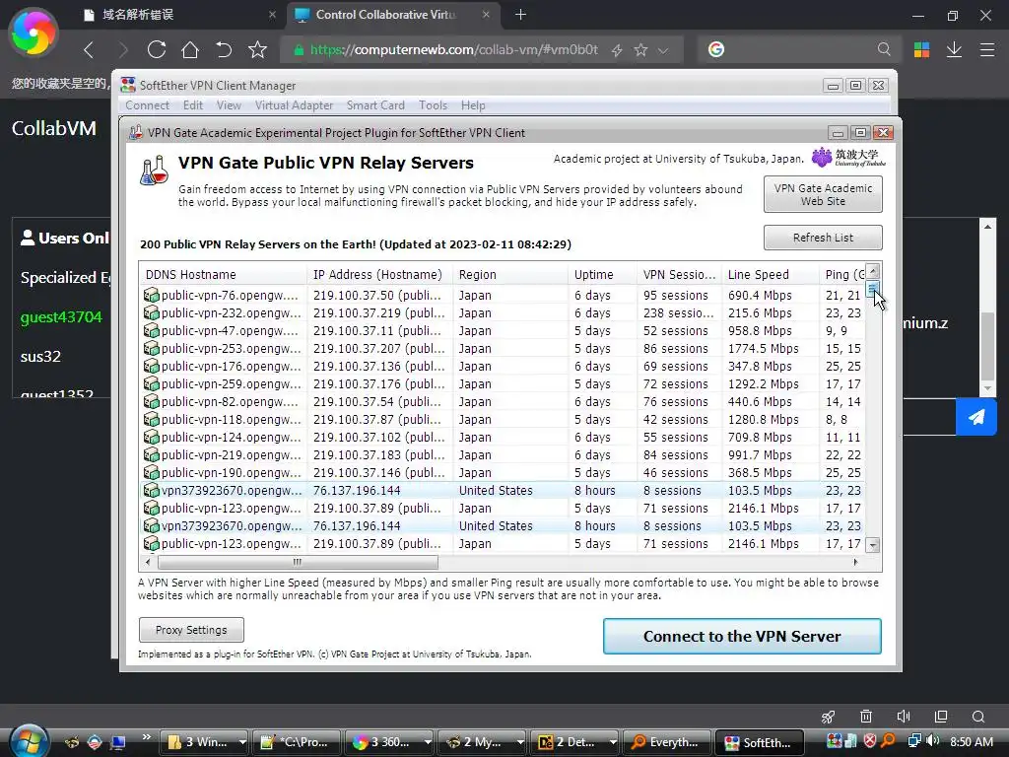Expand the 3 Win... taskbar group dropdown
Screen dimensions: 1009x757
(x=242, y=742)
